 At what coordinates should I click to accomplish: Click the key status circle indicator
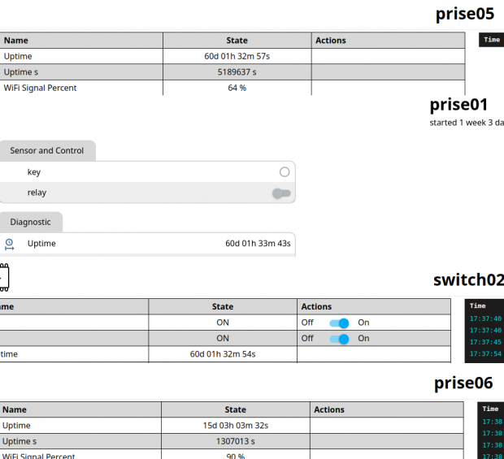284,172
